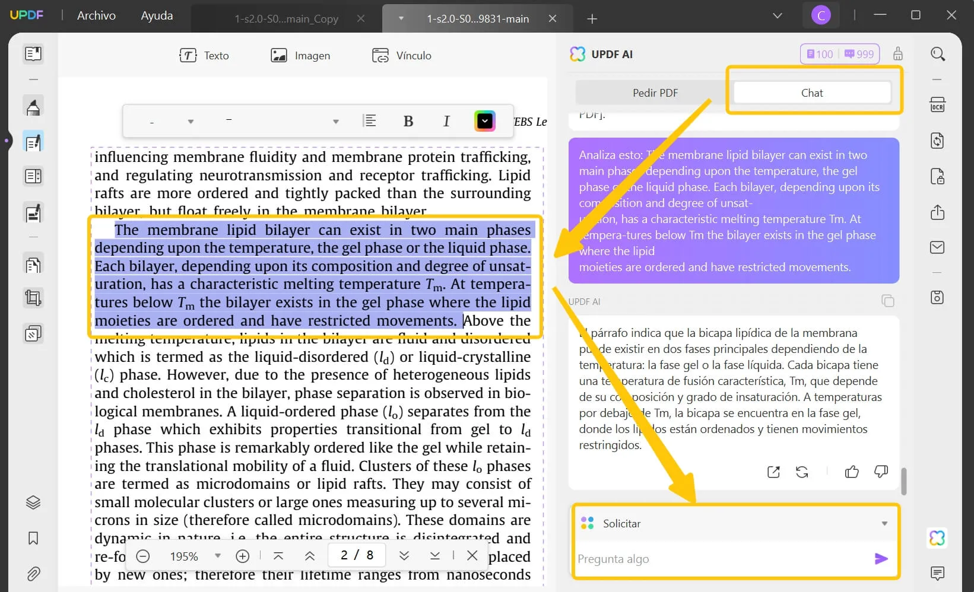Screen dimensions: 974x592
Task: Close the 1-s2.0-S0...9831-main tab
Action: tap(553, 18)
